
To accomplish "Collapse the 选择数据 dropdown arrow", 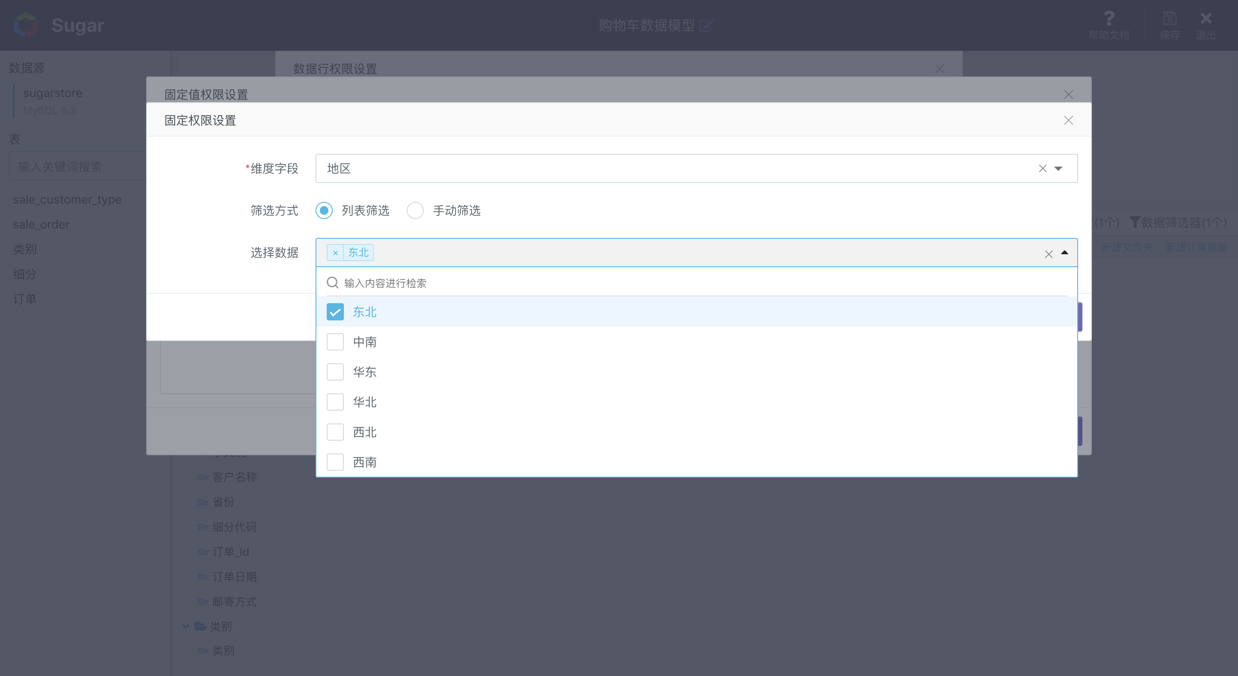I will (x=1064, y=253).
